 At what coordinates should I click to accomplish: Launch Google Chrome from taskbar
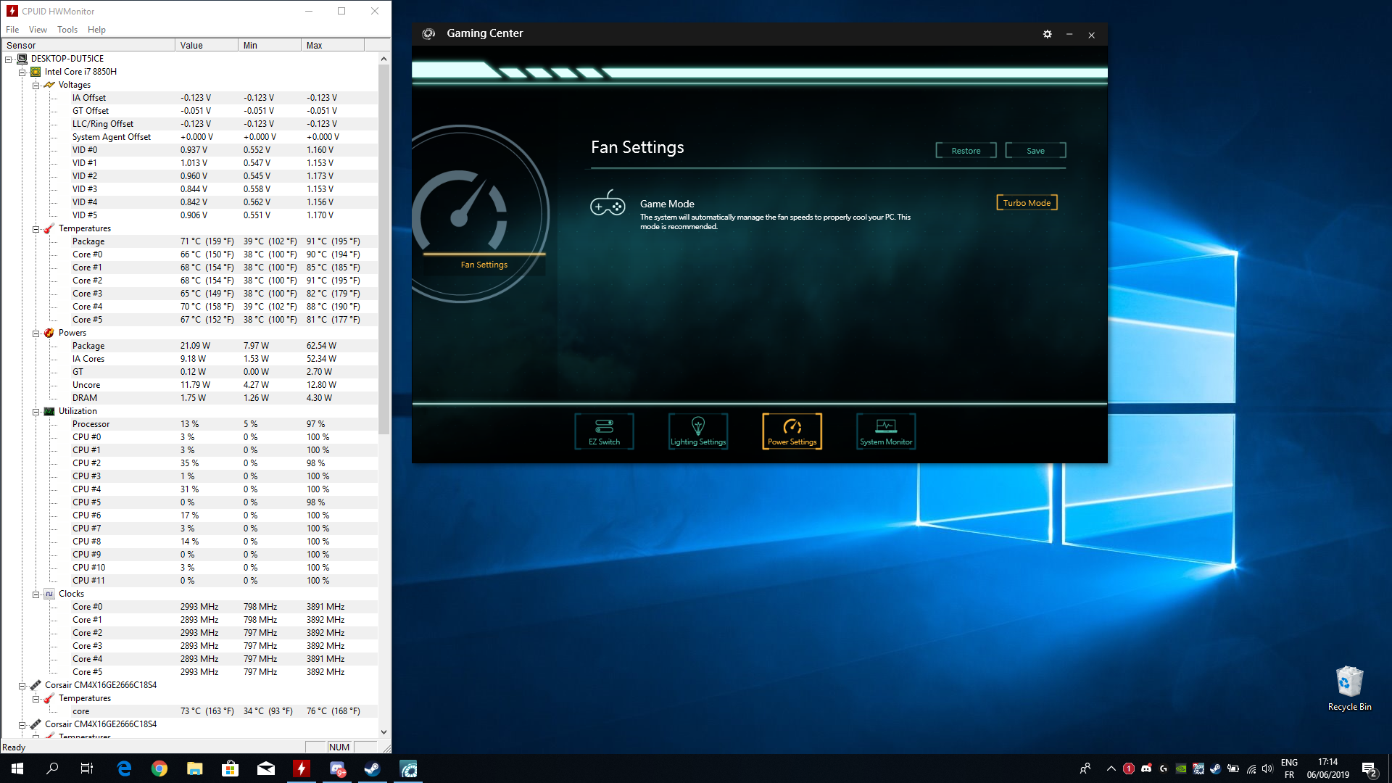pyautogui.click(x=159, y=768)
